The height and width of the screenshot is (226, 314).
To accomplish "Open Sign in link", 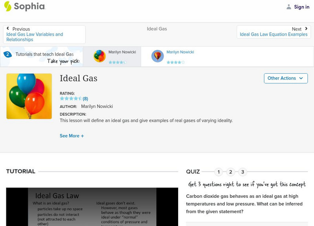I will (301, 7).
